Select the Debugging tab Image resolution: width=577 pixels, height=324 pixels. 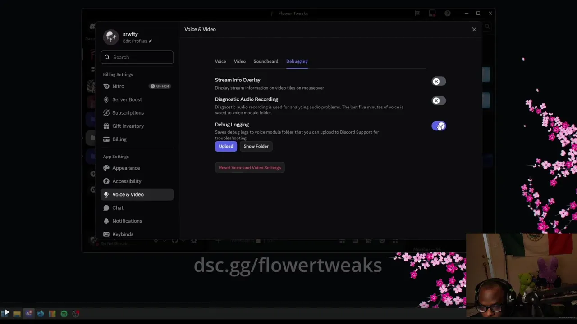tap(297, 61)
